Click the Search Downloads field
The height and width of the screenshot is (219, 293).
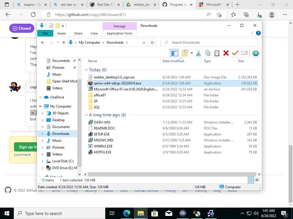coord(209,42)
